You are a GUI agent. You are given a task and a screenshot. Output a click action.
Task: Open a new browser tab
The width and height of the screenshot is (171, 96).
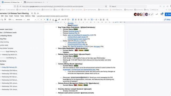click(x=47, y=2)
